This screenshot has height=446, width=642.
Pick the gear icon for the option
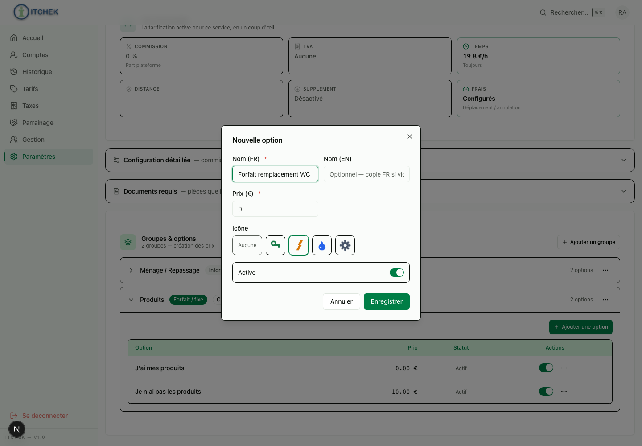click(x=345, y=245)
